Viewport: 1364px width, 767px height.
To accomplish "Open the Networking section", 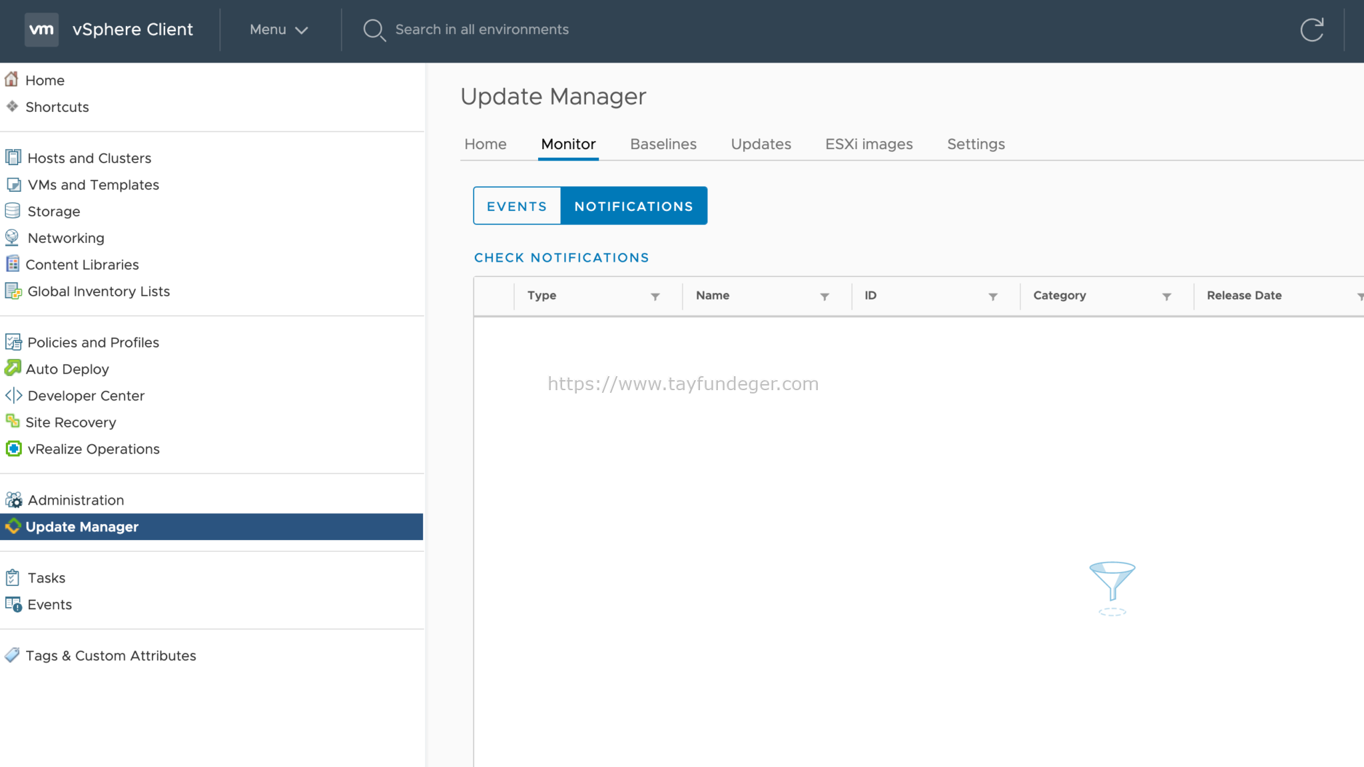I will click(x=65, y=238).
